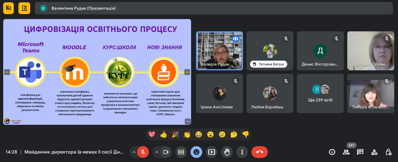Click muted mic icon on Денис Вікторович tile
398x162 pixels.
pos(336,38)
